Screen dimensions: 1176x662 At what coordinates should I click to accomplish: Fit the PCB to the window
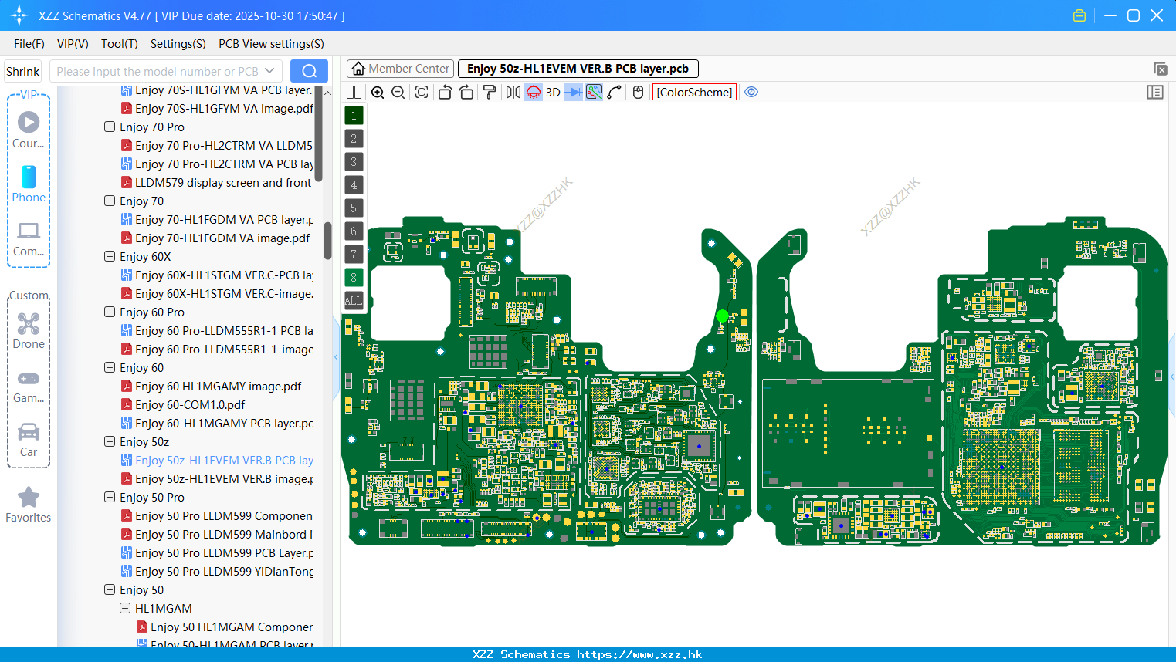(x=422, y=92)
